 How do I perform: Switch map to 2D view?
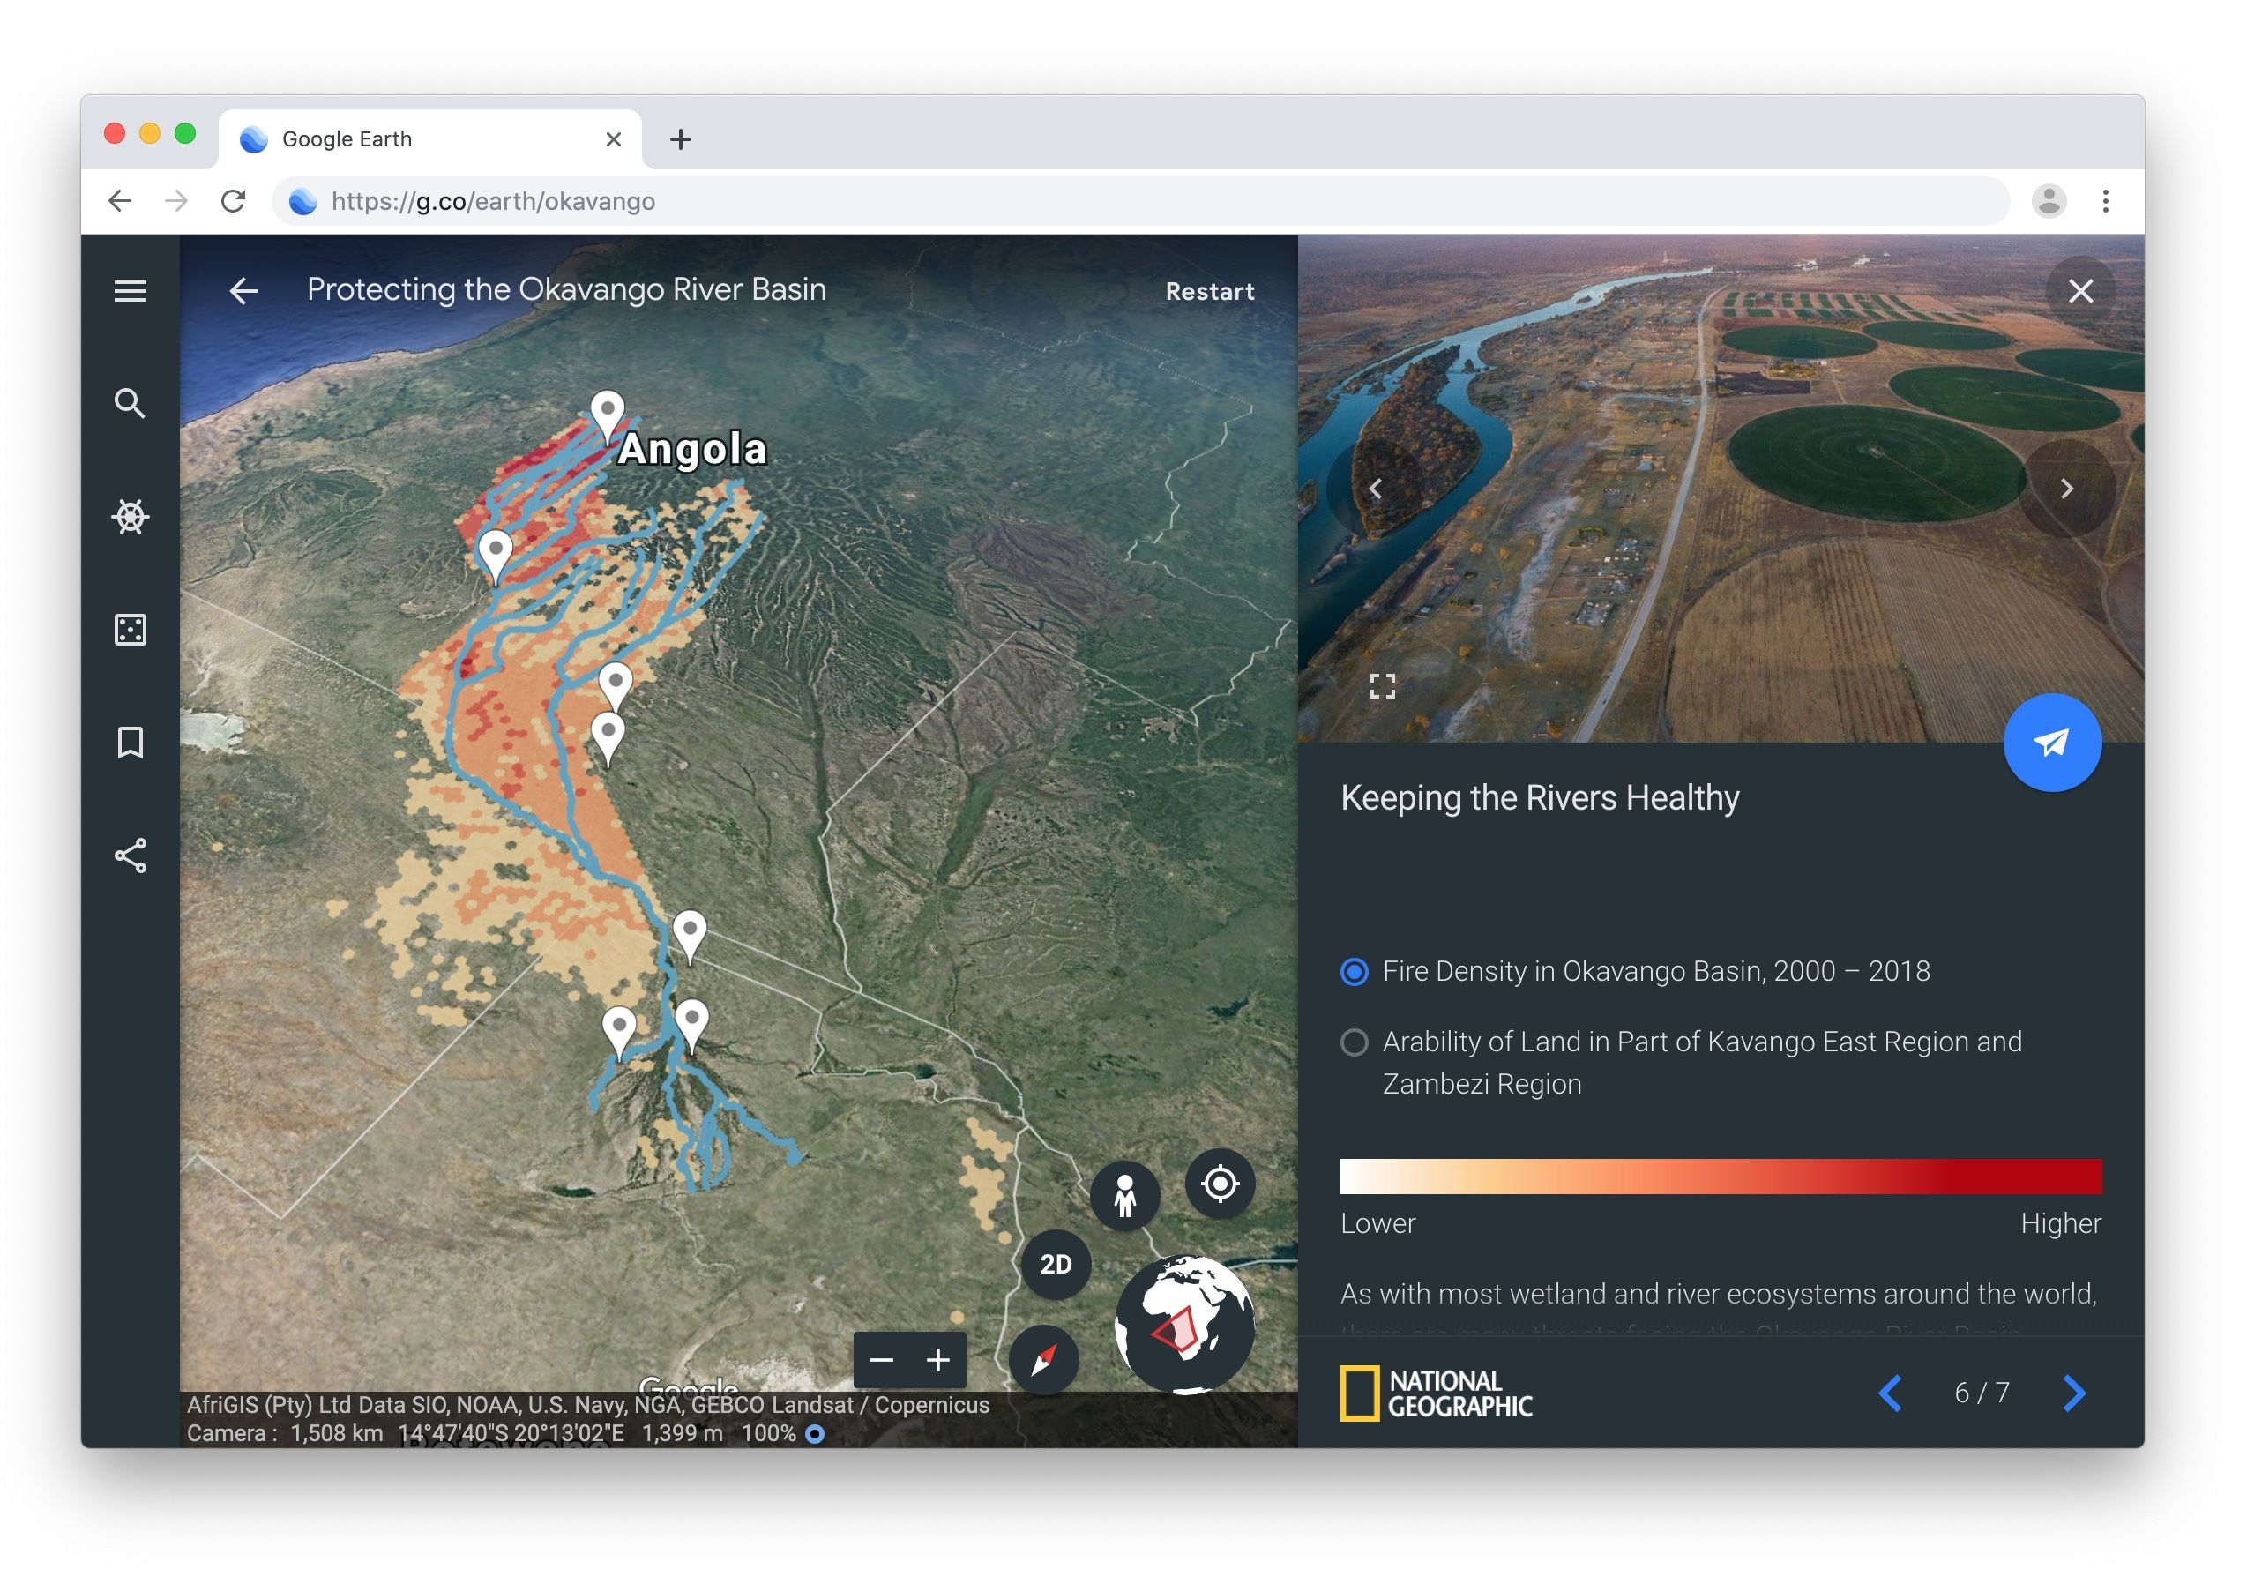[1055, 1265]
